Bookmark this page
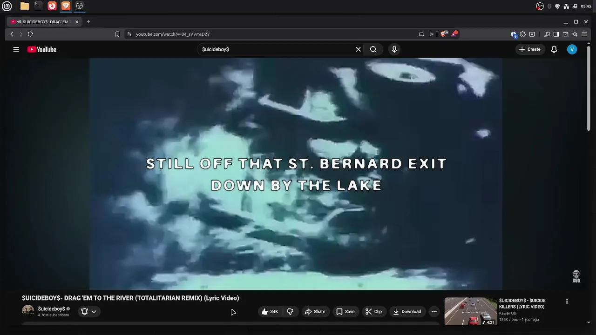The width and height of the screenshot is (596, 335). click(117, 34)
